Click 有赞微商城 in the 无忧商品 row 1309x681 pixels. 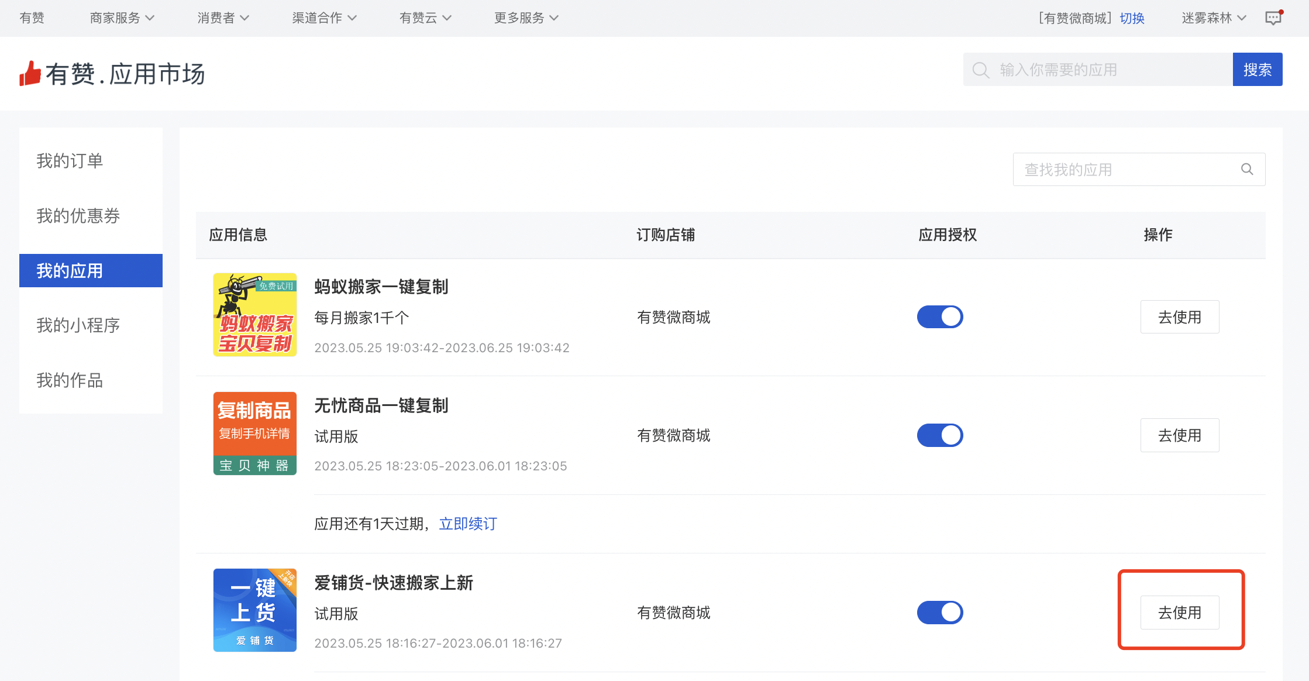point(674,435)
